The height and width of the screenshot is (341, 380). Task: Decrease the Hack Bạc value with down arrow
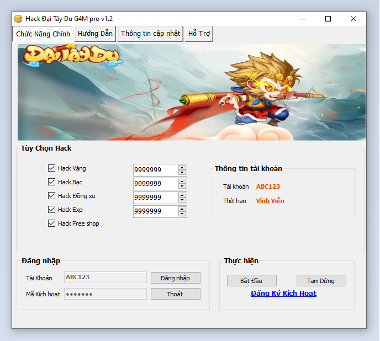[x=182, y=187]
